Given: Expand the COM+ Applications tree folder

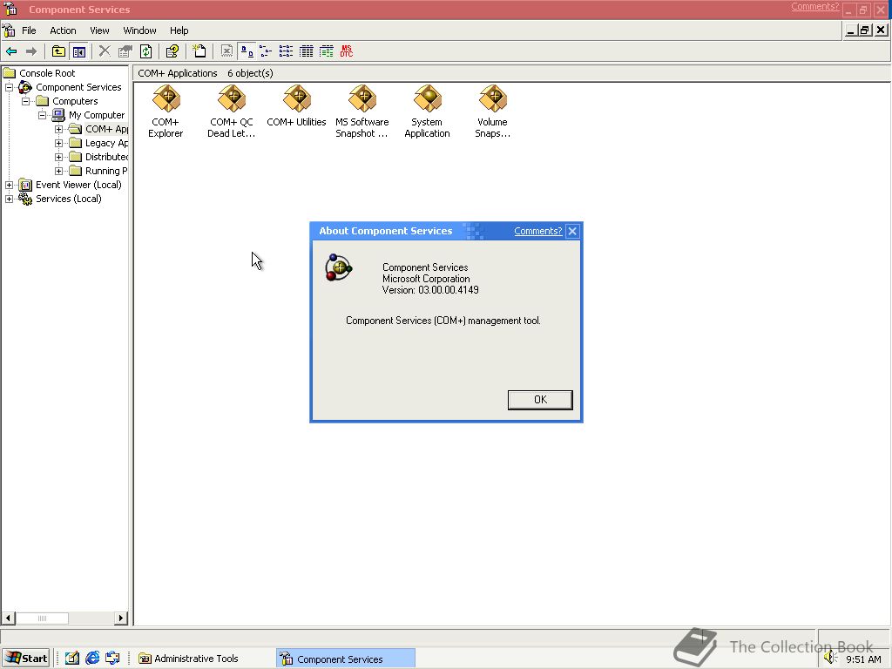Looking at the screenshot, I should pyautogui.click(x=58, y=129).
